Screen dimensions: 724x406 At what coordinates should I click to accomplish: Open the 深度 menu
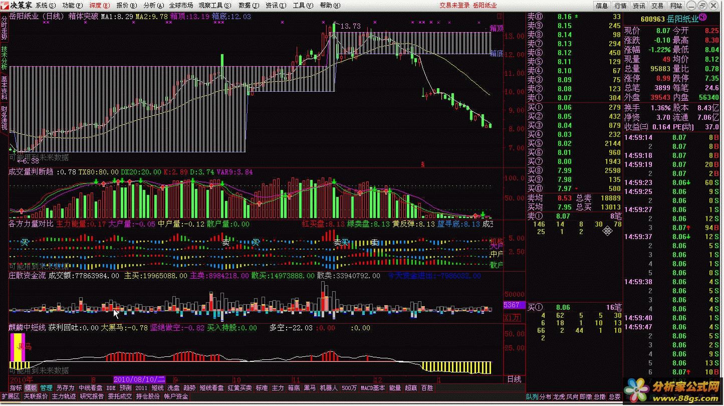pos(99,6)
